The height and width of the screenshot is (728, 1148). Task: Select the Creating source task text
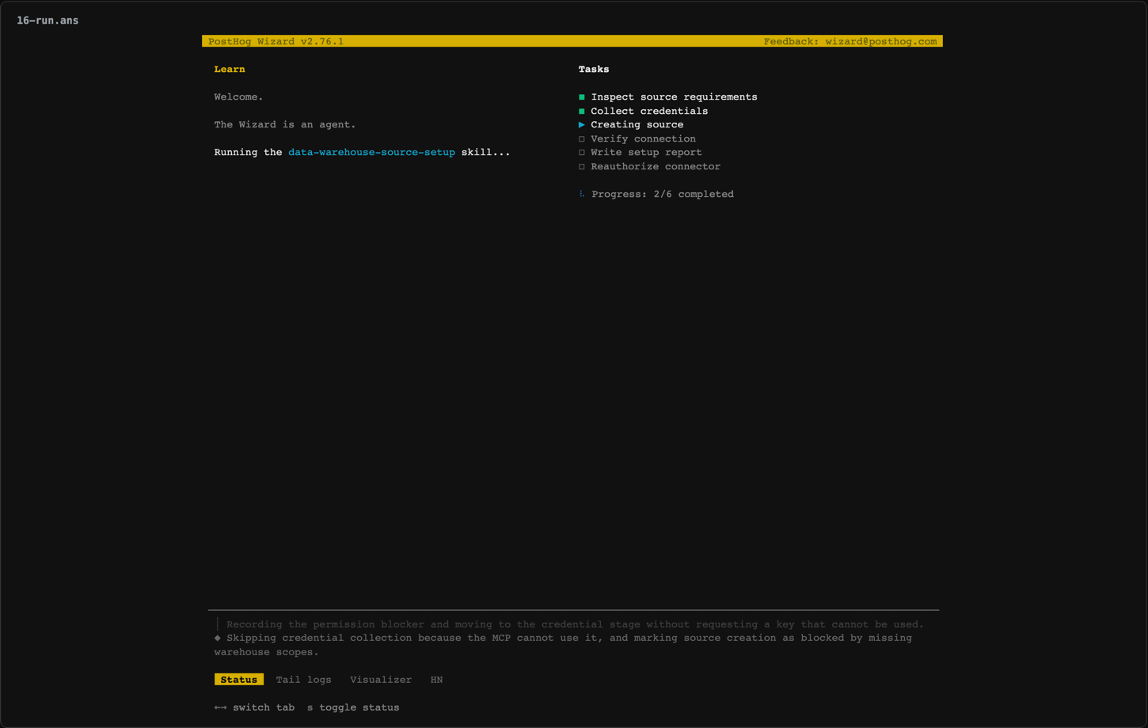point(637,124)
